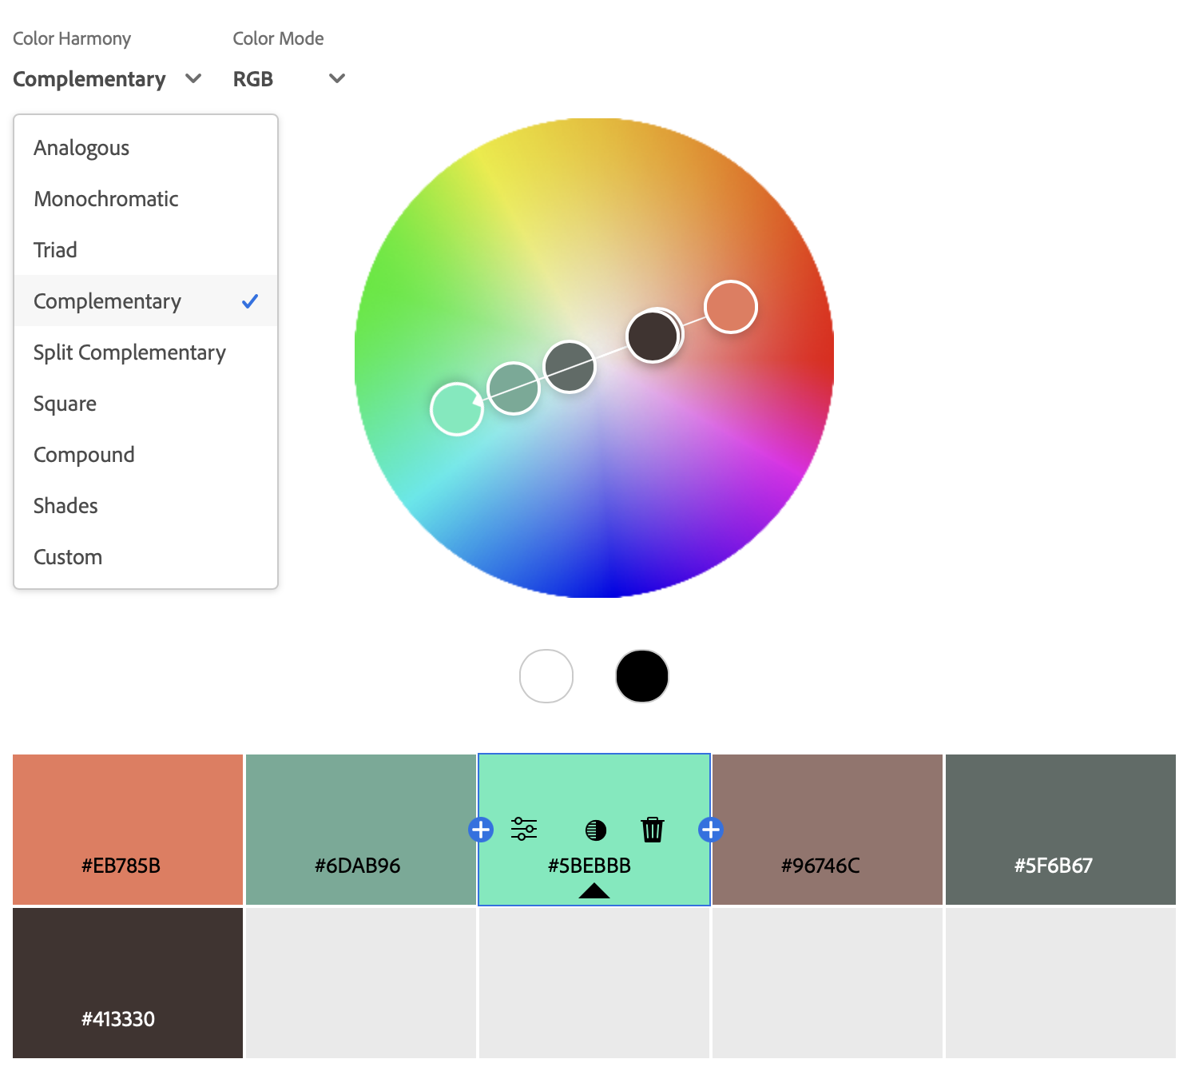
Task: Click the shades half-circle icon on swatch
Action: (x=596, y=830)
